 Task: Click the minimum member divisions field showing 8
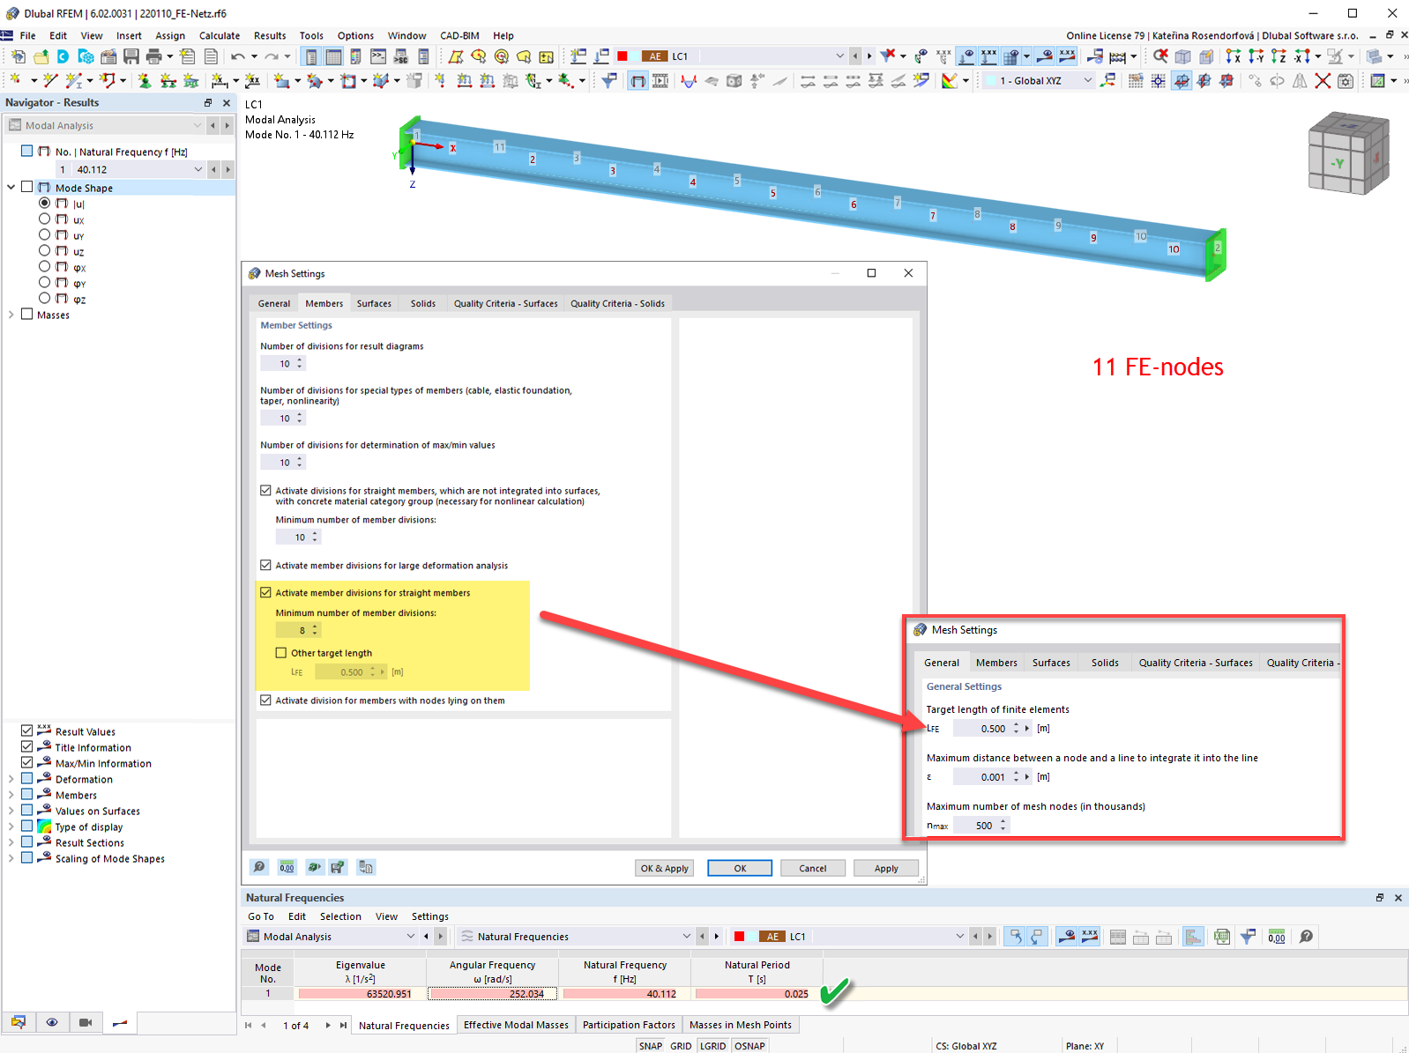(298, 630)
